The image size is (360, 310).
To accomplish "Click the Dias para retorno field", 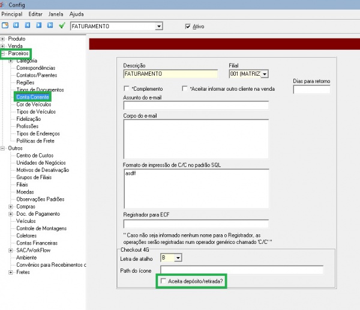I will pos(311,90).
